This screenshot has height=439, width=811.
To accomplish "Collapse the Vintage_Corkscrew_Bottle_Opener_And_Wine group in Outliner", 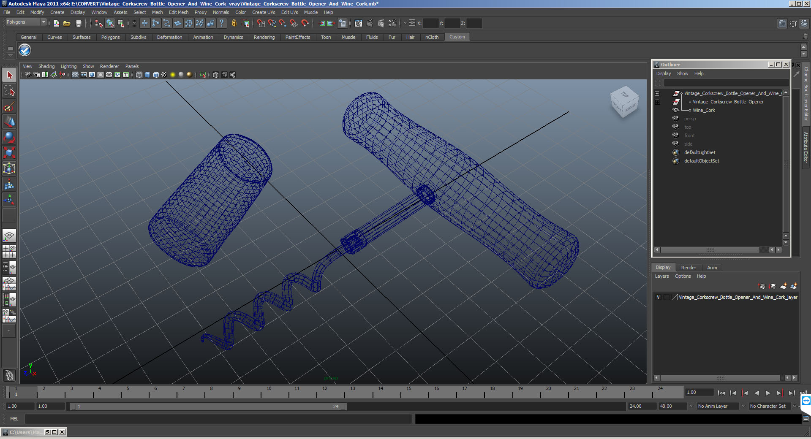I will [x=657, y=93].
